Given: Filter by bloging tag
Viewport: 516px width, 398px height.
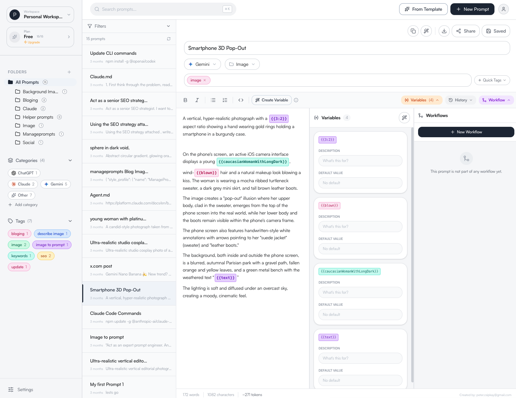Looking at the screenshot, I should [20, 234].
